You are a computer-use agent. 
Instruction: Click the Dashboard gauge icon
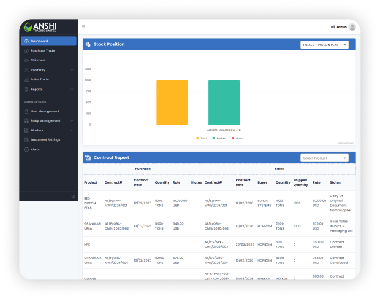coord(26,41)
